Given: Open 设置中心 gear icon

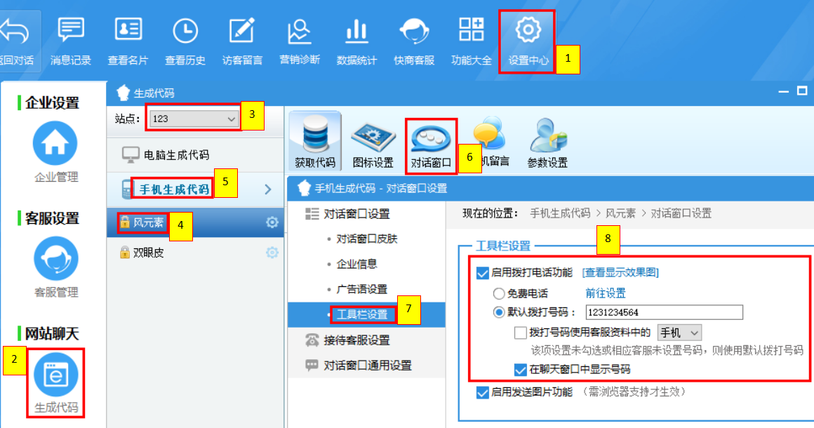Looking at the screenshot, I should pos(528,29).
